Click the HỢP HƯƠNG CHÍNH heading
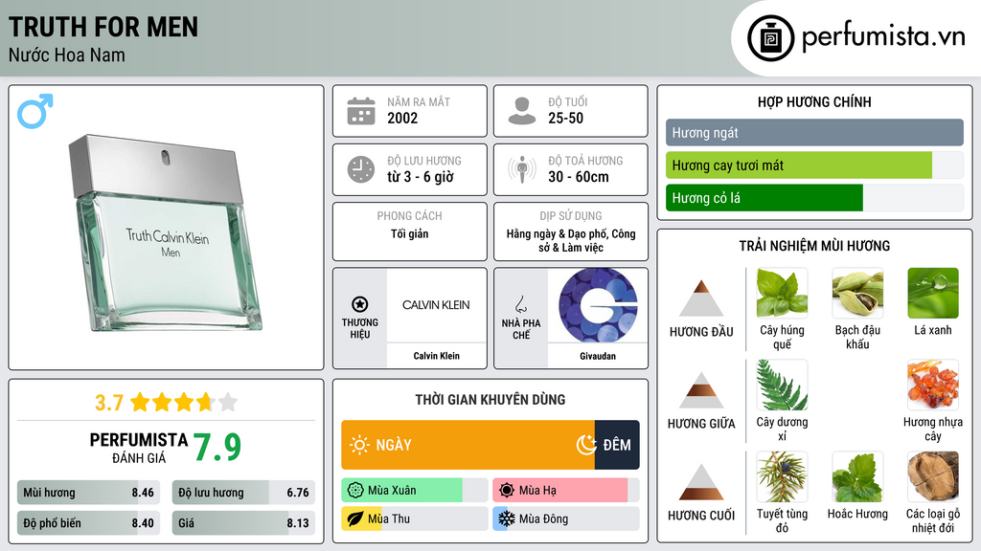981x551 pixels. (x=814, y=101)
